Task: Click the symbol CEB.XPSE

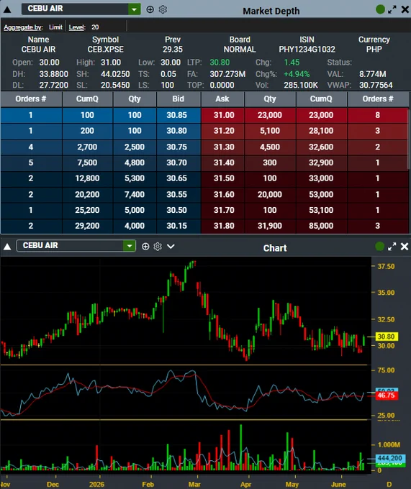Action: 106,50
